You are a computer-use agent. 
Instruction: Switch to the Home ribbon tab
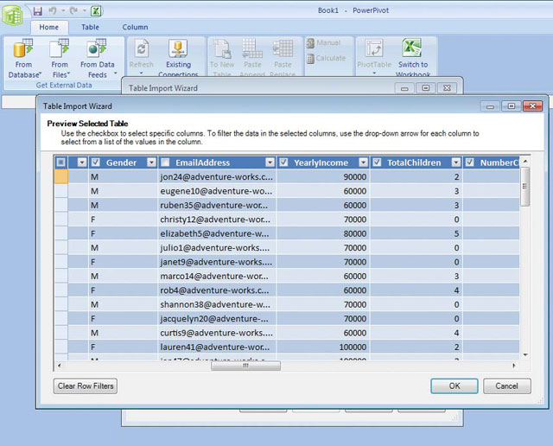[49, 27]
